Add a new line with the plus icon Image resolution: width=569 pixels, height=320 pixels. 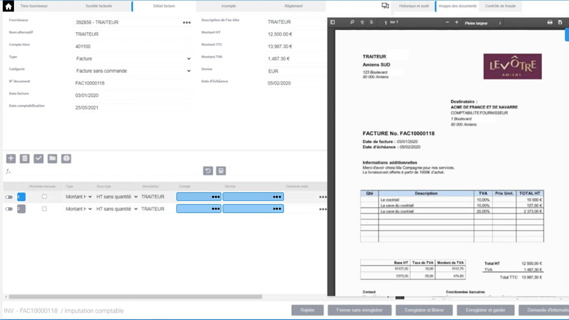[11, 159]
